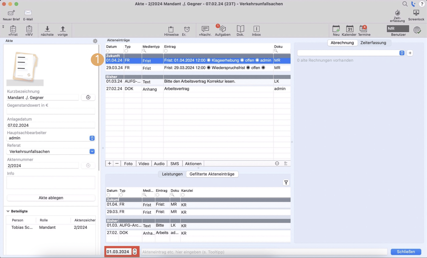Viewport: 427px width, 258px height.
Task: Start Zeiterfassung timer in toolbar
Action: coord(397,16)
